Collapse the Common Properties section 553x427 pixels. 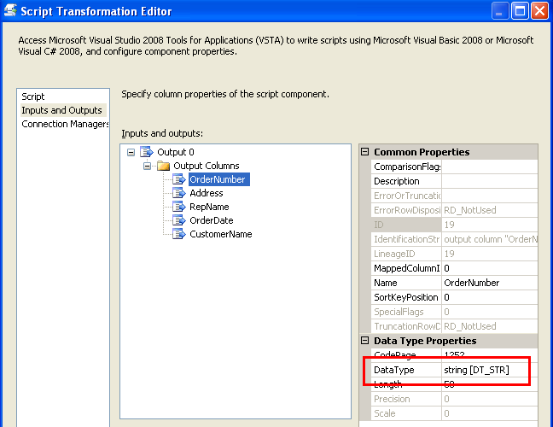365,152
